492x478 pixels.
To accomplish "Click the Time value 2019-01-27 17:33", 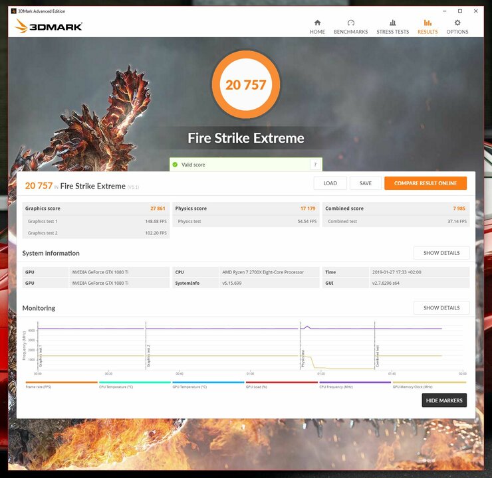I will 397,272.
